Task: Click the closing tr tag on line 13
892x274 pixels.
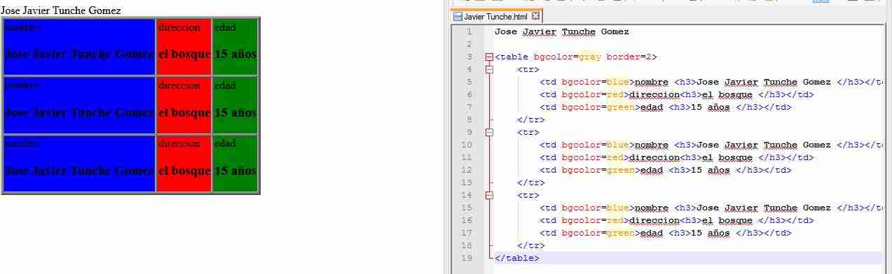Action: click(528, 182)
